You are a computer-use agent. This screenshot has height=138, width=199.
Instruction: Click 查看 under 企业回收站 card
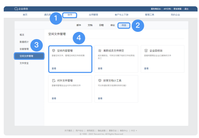(146, 68)
